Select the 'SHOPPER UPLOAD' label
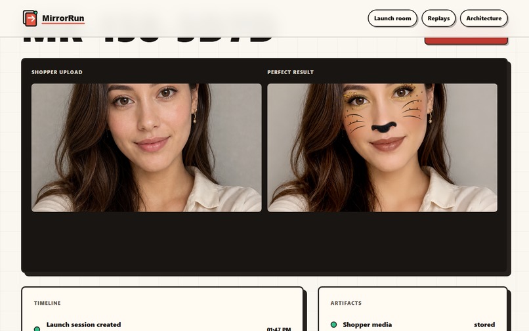The width and height of the screenshot is (529, 331). click(56, 72)
